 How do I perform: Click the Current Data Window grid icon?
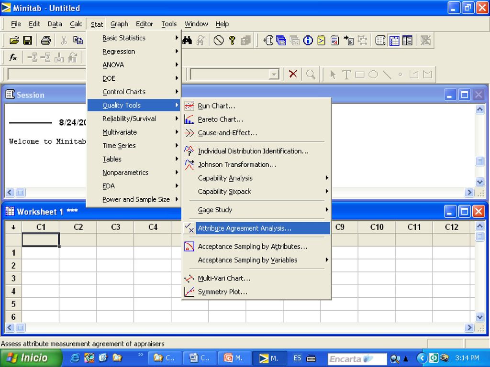pos(394,41)
